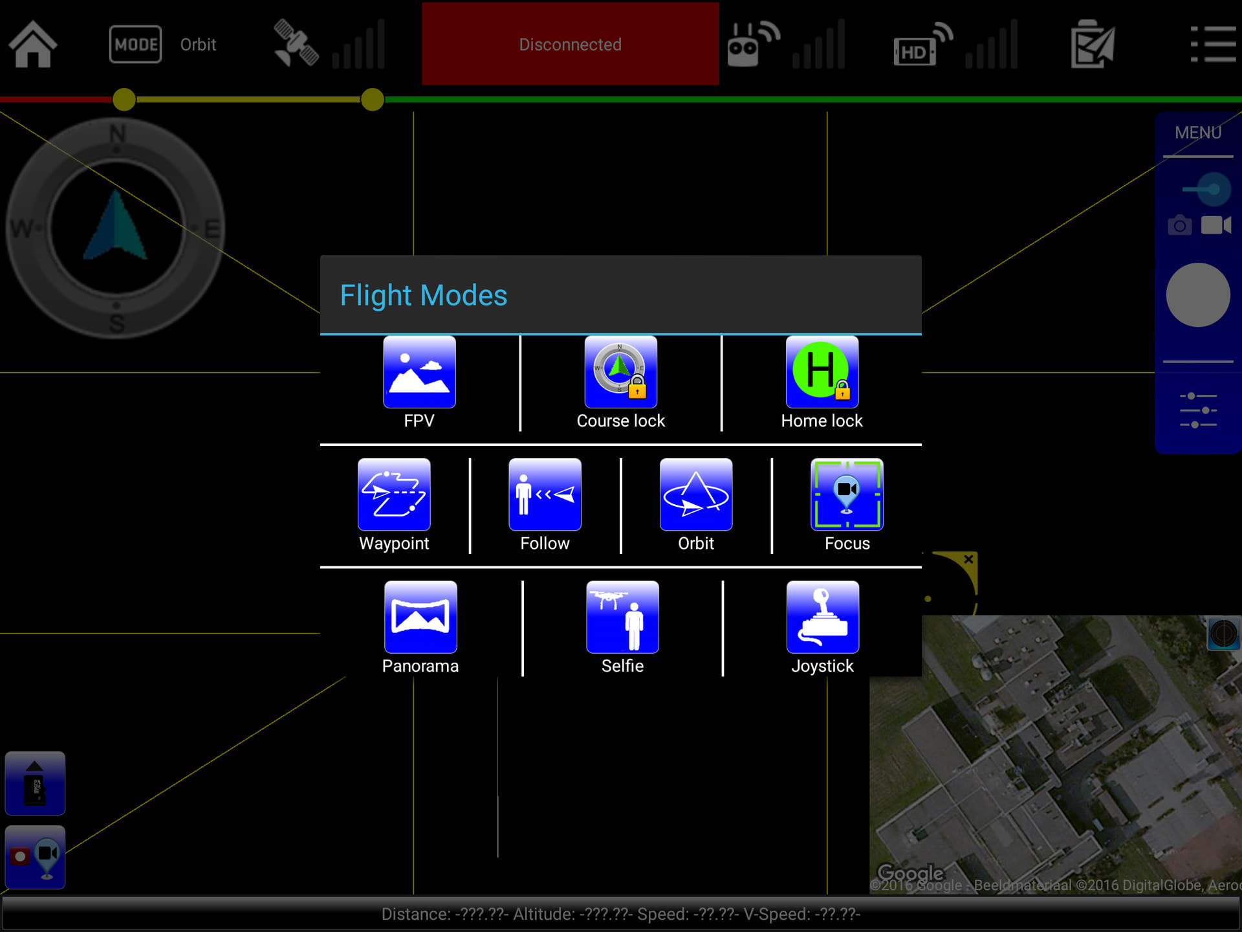Screen dimensions: 1242x932
Task: Open Panorama mode
Action: [420, 617]
